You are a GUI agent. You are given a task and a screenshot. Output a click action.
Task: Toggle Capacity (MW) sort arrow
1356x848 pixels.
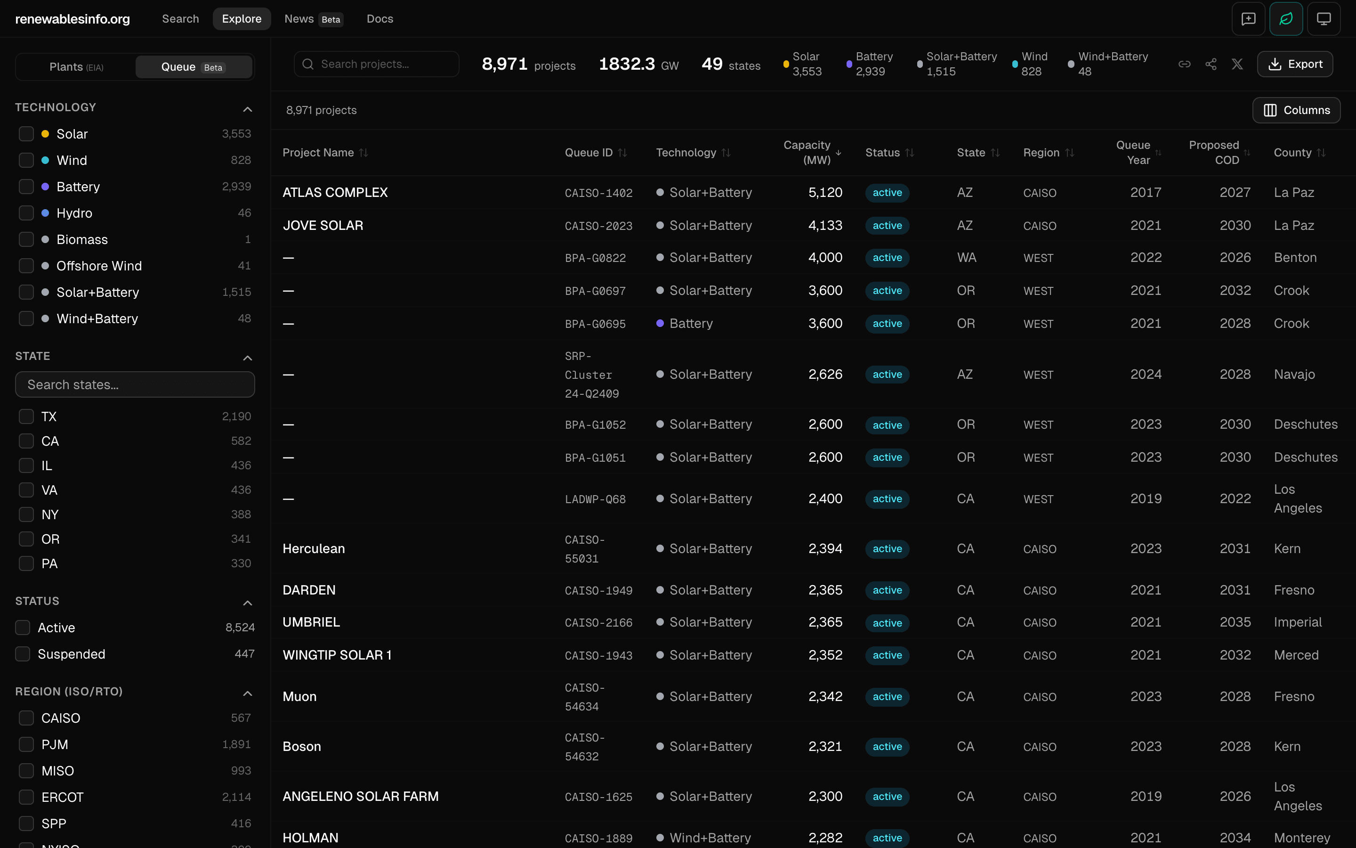click(x=838, y=153)
